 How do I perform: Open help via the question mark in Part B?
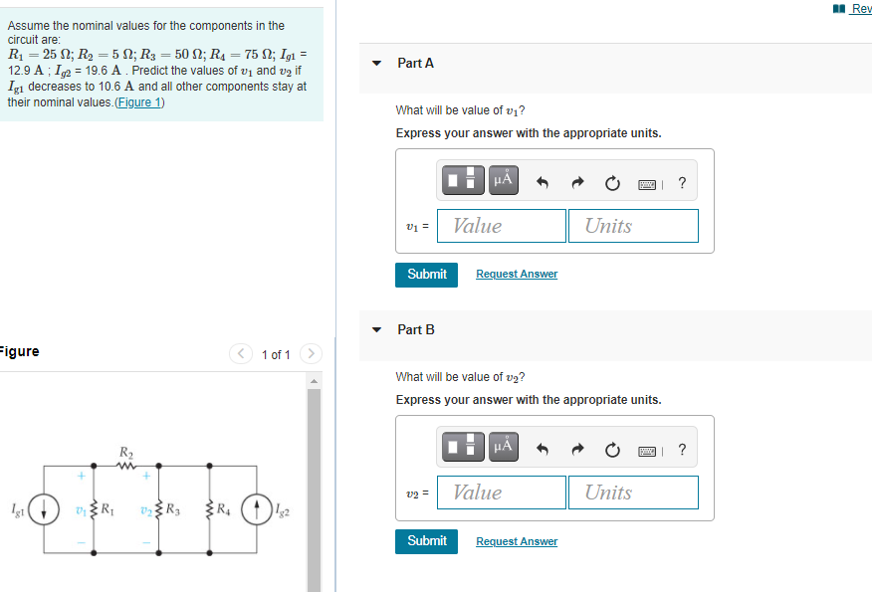[x=681, y=447]
